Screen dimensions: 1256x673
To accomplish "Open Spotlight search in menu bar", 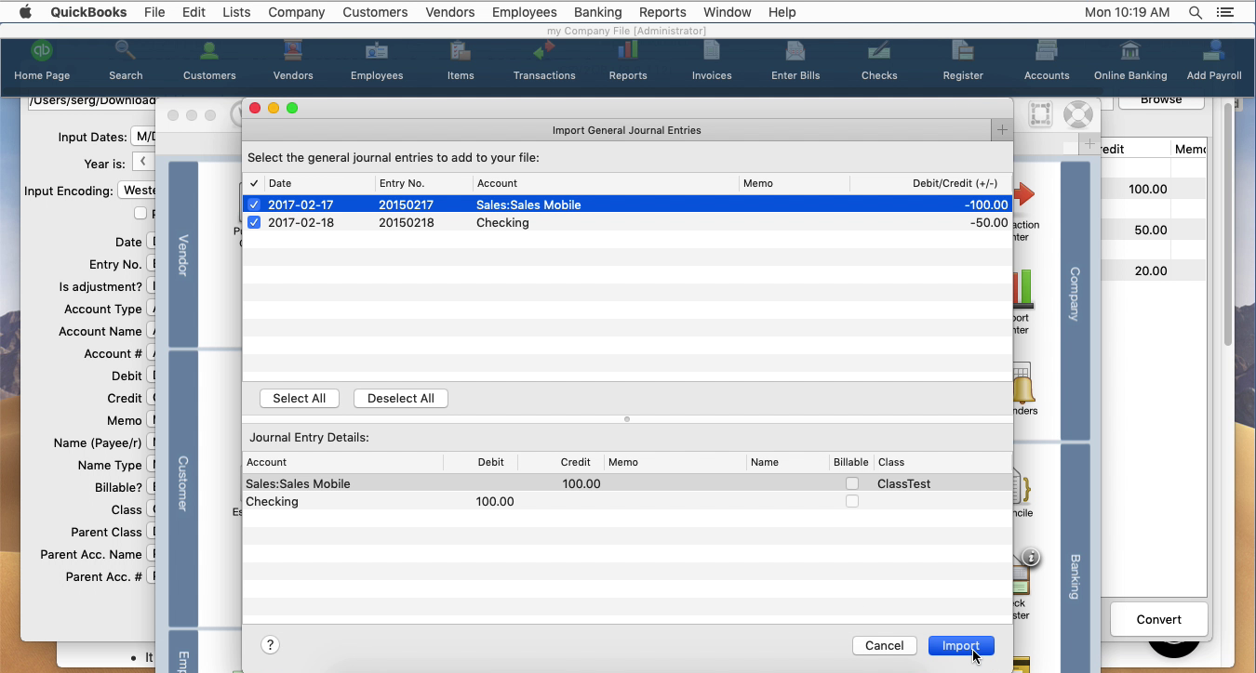I will (1195, 12).
